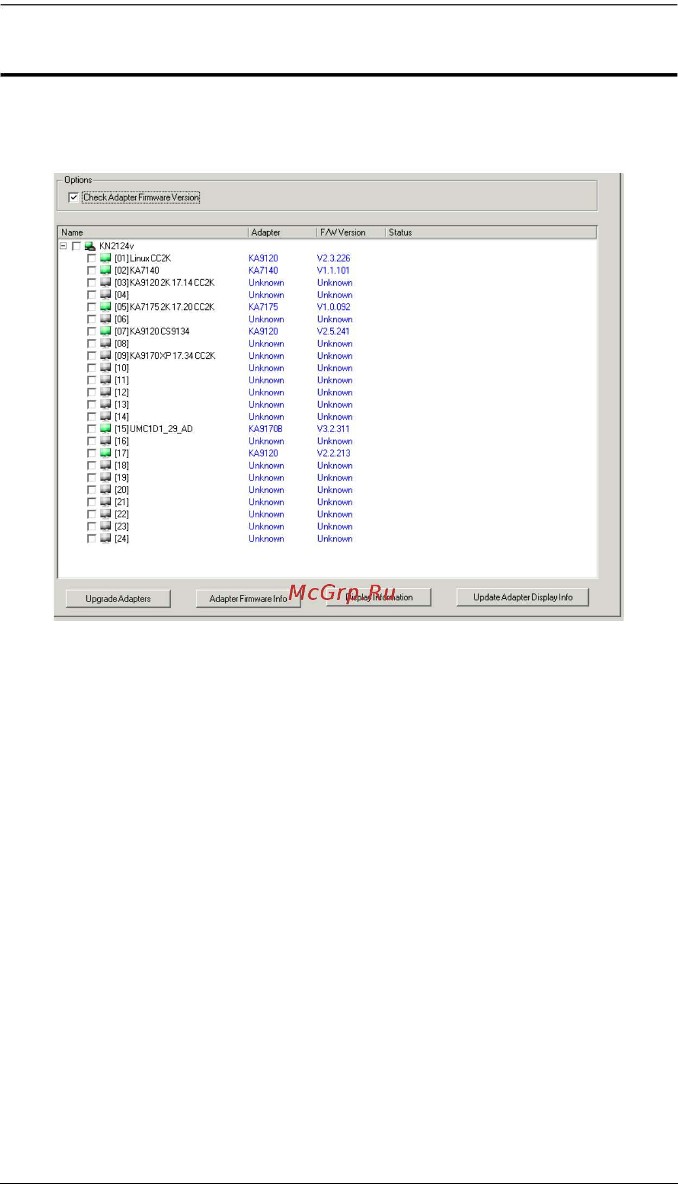Viewport: 678px width, 1184px height.
Task: Select row [03] KA9120 2K 17.14 CC2K
Action: click(164, 283)
